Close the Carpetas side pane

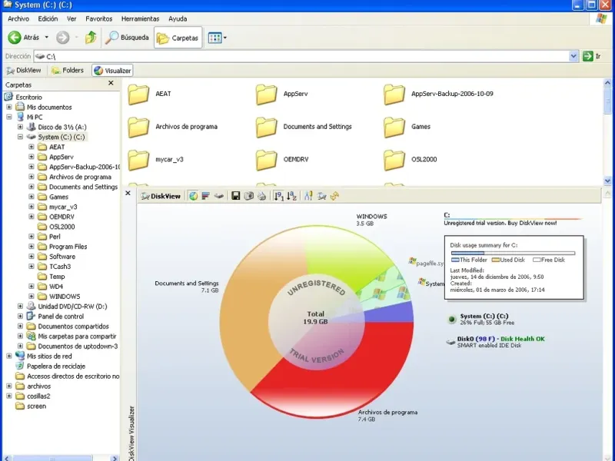(x=111, y=83)
